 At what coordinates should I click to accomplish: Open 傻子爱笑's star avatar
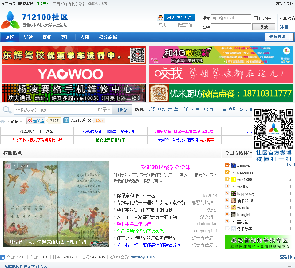click(234, 229)
